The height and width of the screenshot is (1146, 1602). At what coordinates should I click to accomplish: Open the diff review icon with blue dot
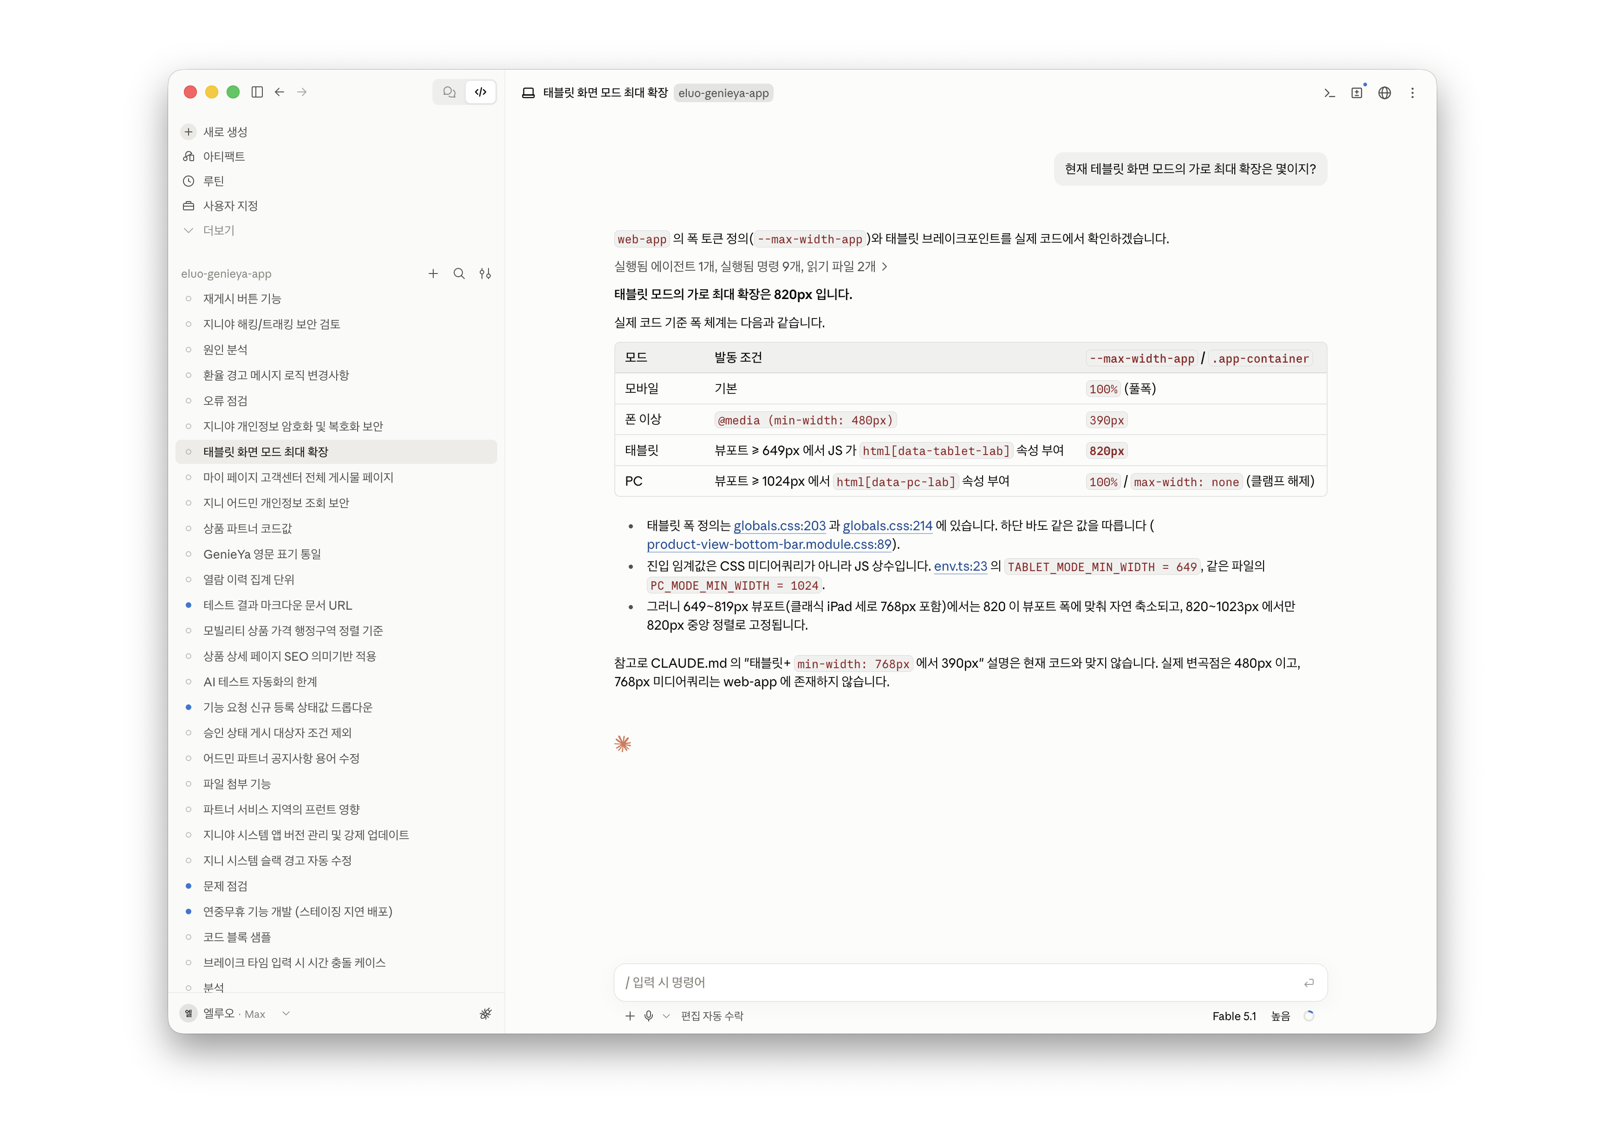pos(1357,92)
